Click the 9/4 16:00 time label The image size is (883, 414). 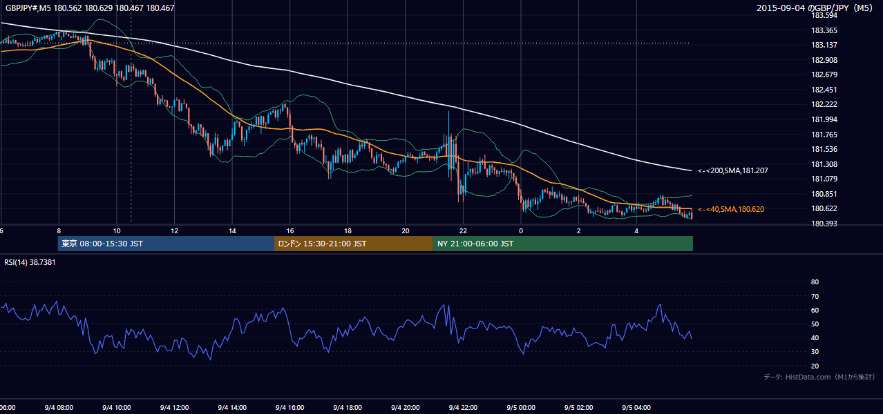(289, 407)
